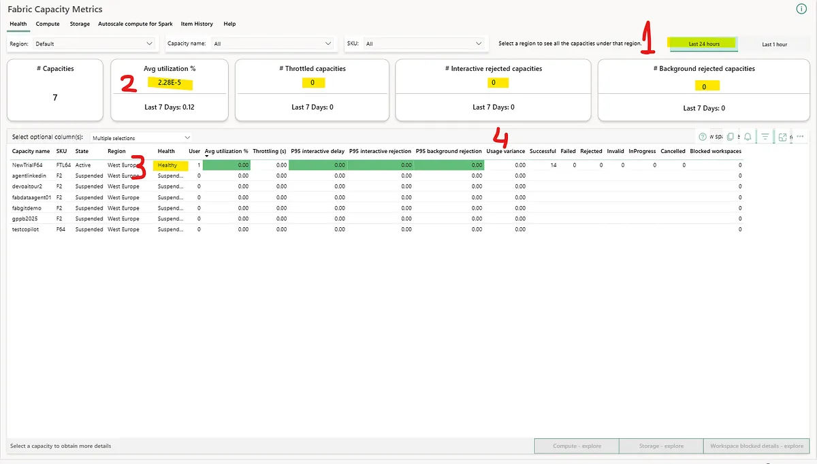This screenshot has height=464, width=817.
Task: Switch to the Health tab
Action: (18, 24)
